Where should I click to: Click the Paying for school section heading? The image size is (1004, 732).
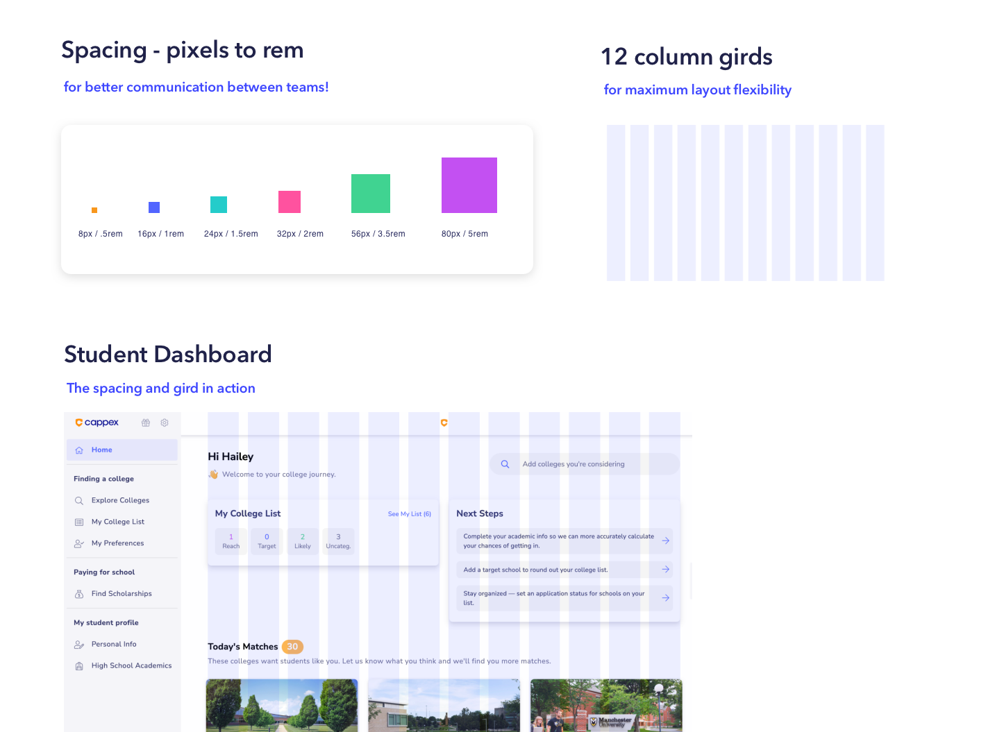(104, 572)
